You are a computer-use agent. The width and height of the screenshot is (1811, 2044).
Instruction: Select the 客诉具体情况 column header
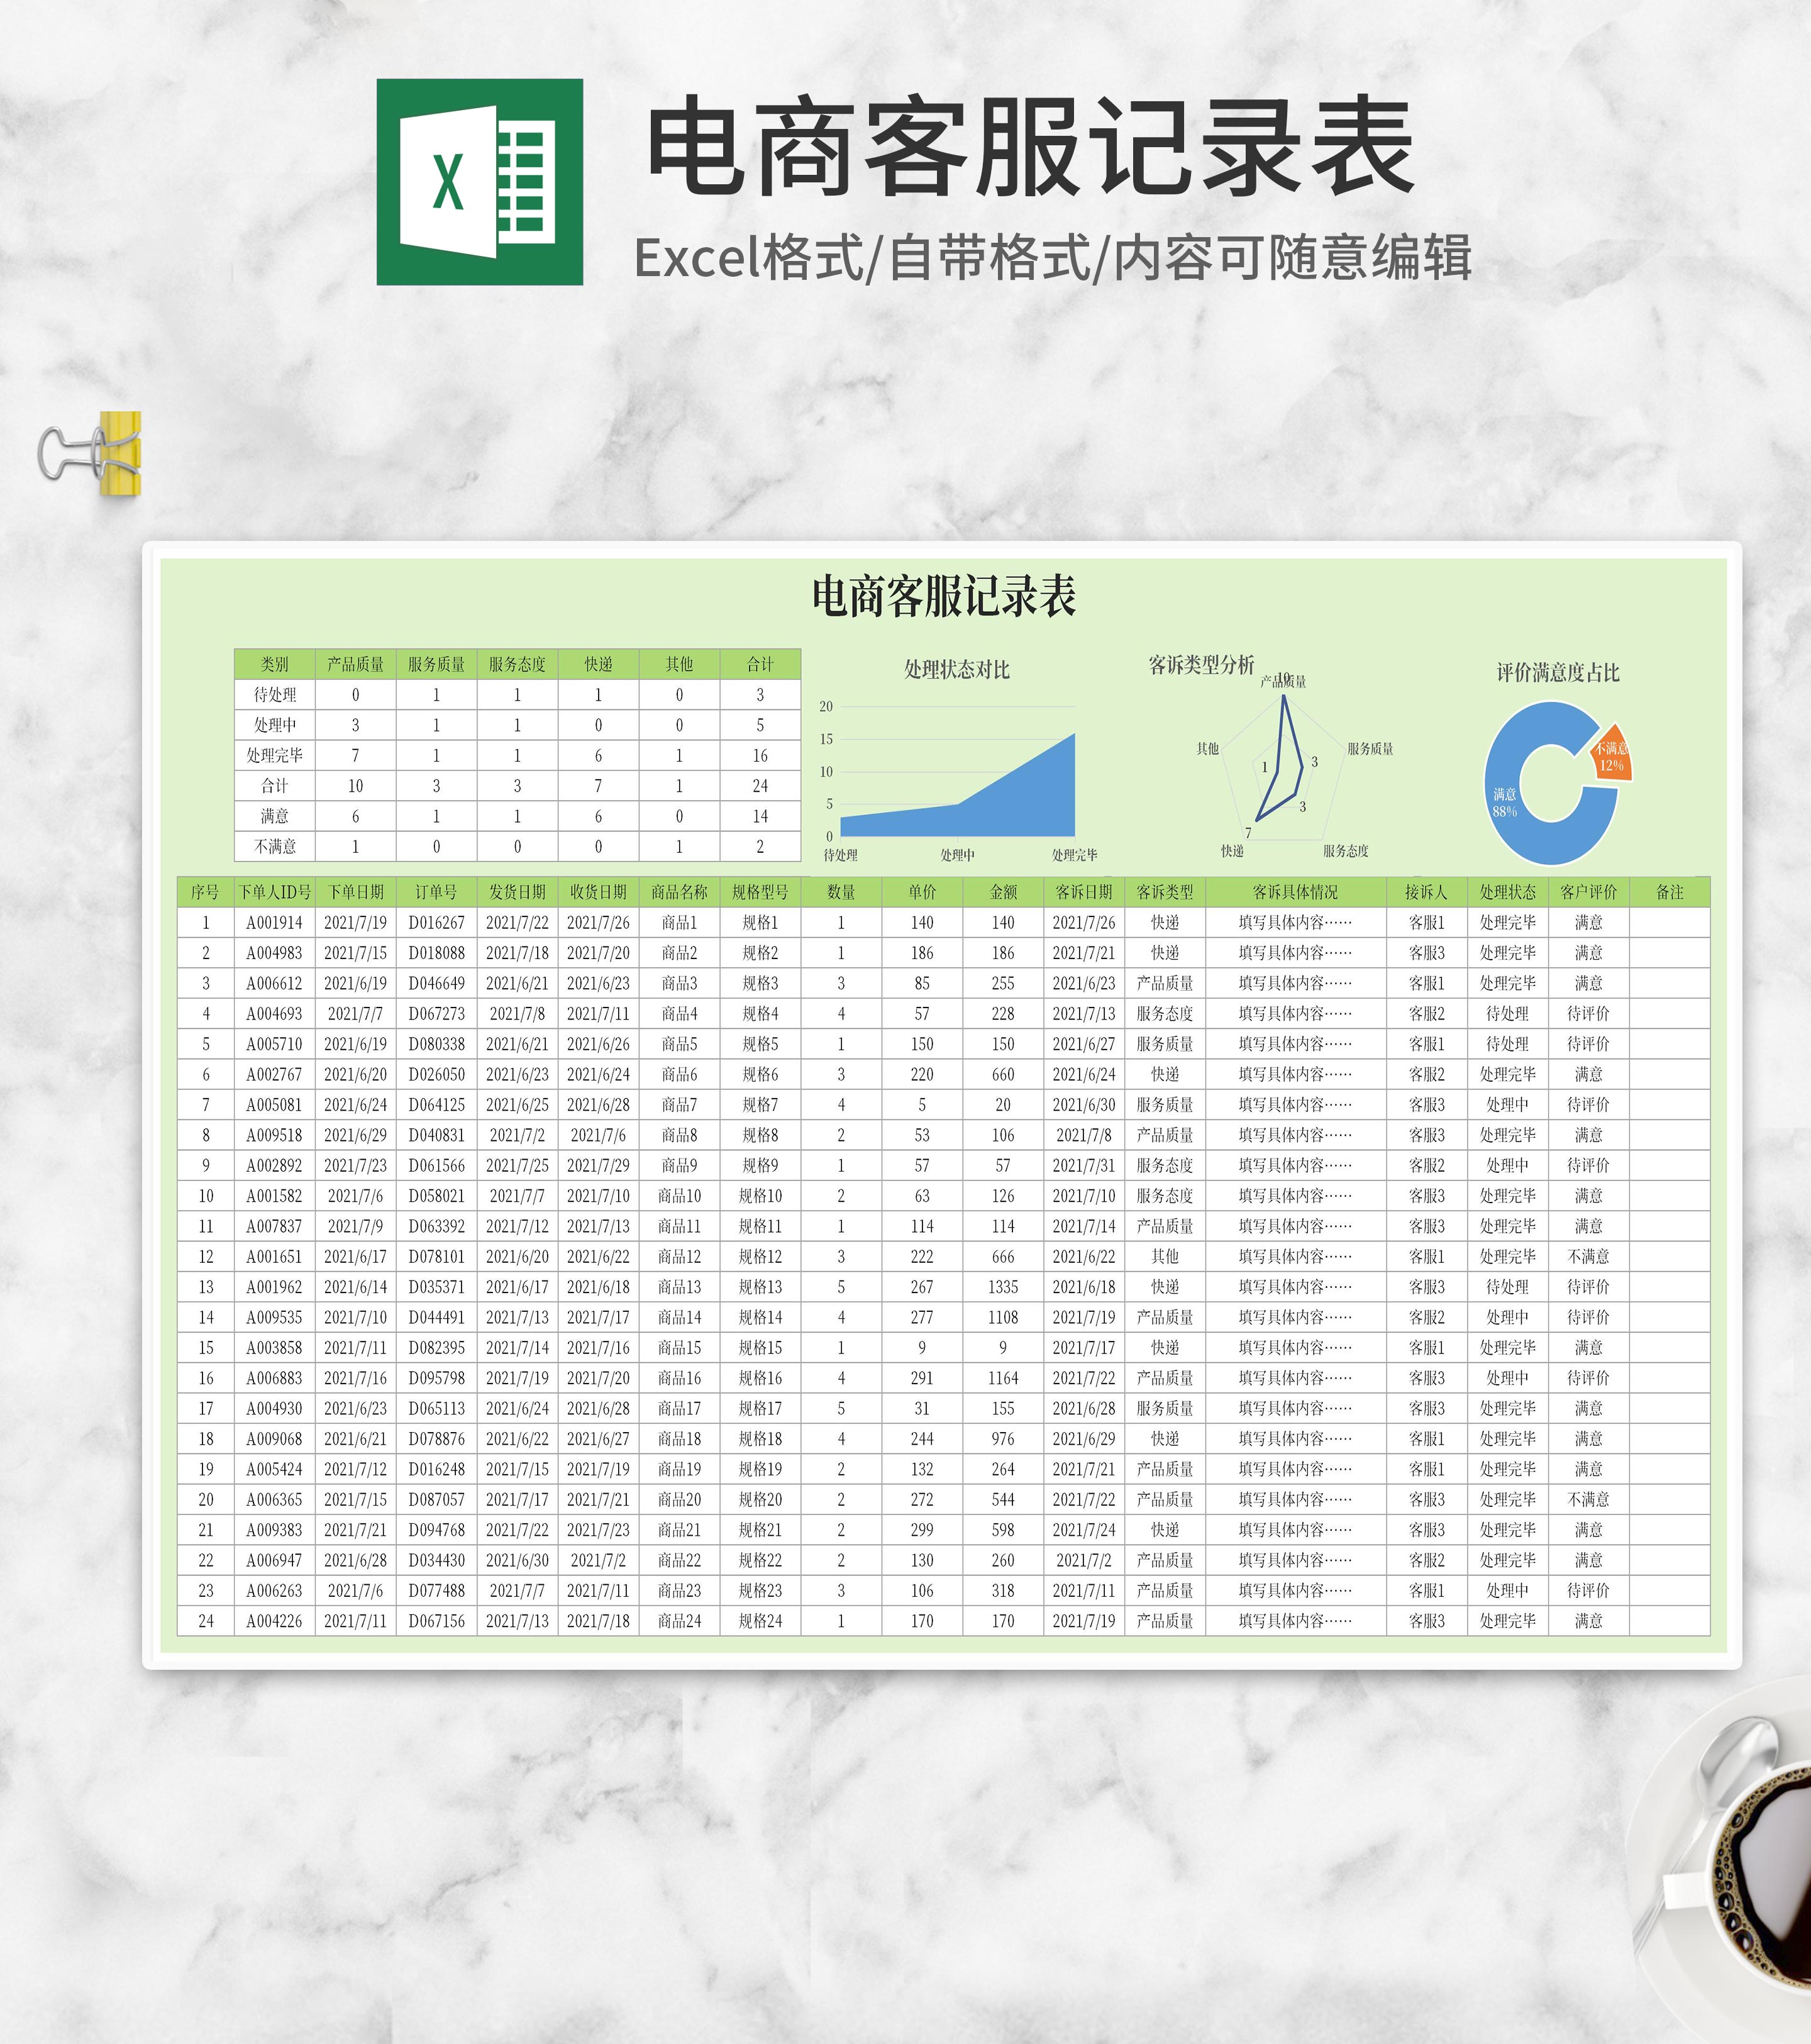tap(1295, 892)
